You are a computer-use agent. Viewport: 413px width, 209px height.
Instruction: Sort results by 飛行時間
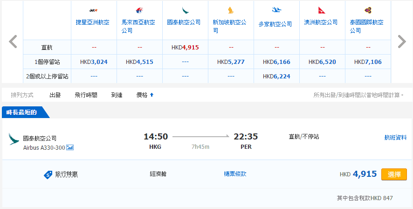tap(86, 95)
